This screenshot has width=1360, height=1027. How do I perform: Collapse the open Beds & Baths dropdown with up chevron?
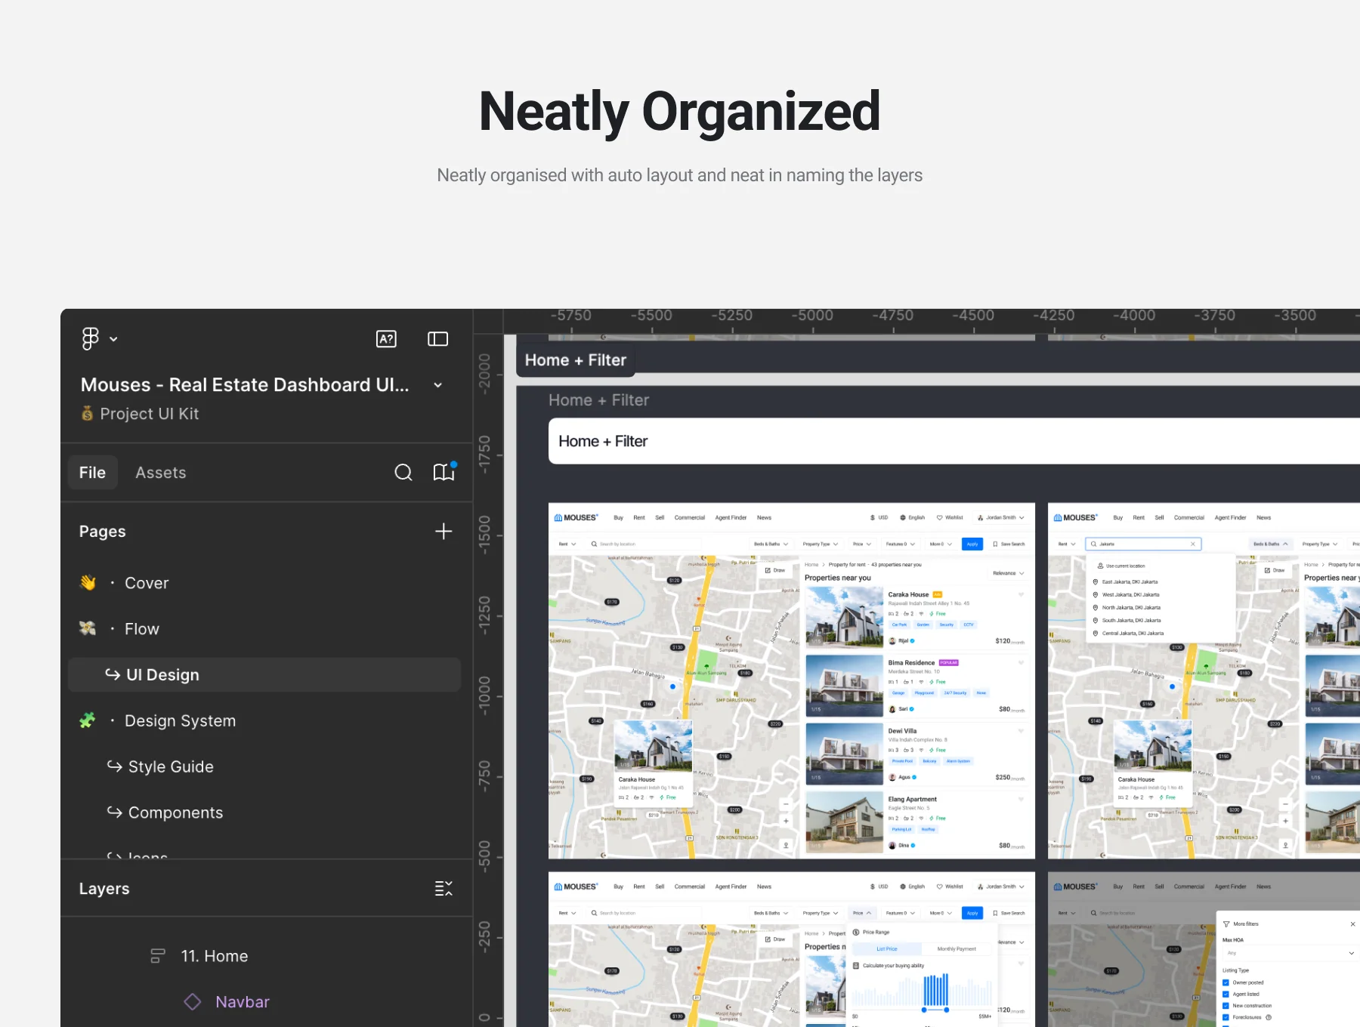coord(1285,544)
